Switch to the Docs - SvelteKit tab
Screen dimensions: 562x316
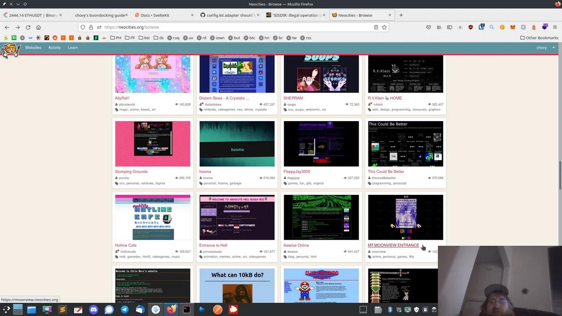point(155,15)
